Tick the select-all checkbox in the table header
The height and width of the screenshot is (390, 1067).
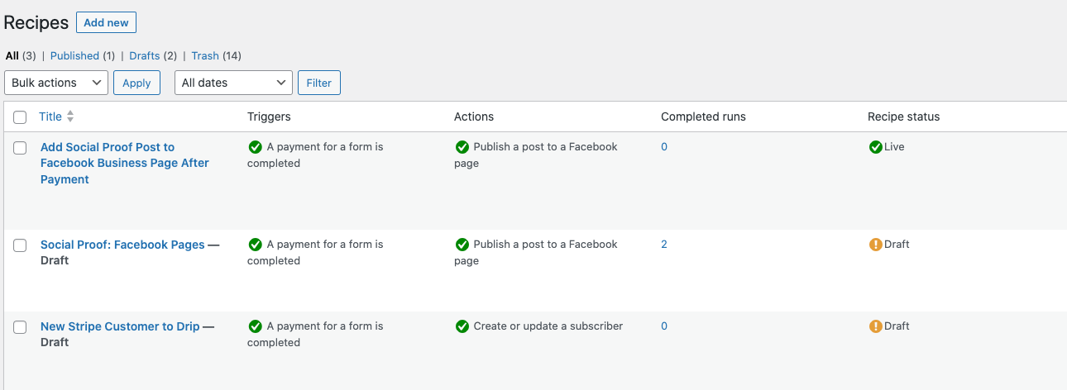[x=20, y=117]
